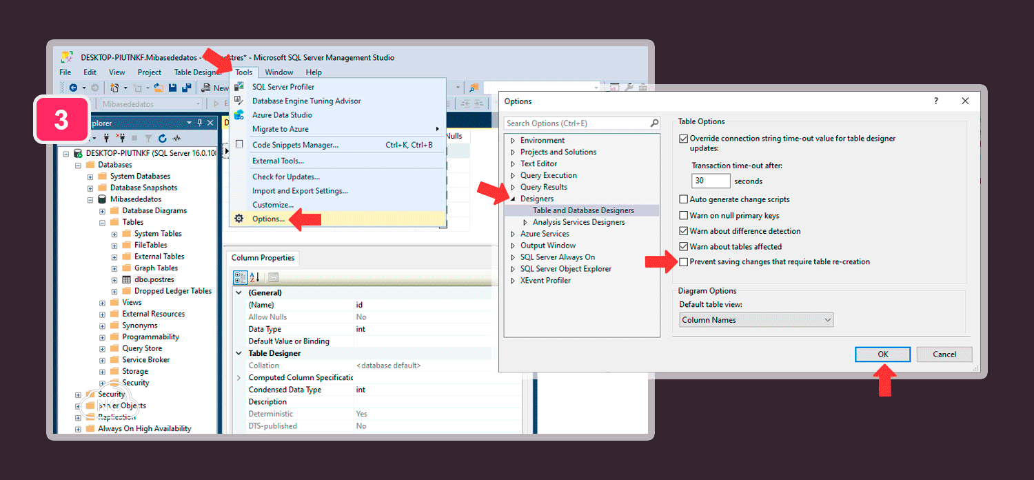This screenshot has height=480, width=1034.
Task: Click the New Query icon in toolbar
Action: tap(205, 88)
